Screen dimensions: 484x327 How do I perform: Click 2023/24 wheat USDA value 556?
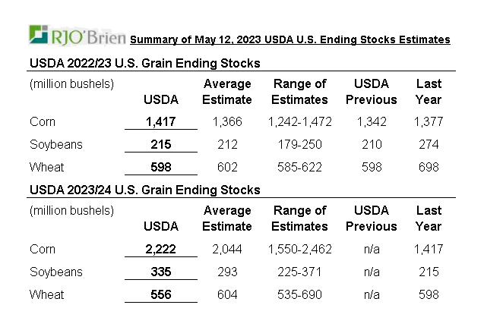[x=160, y=294]
